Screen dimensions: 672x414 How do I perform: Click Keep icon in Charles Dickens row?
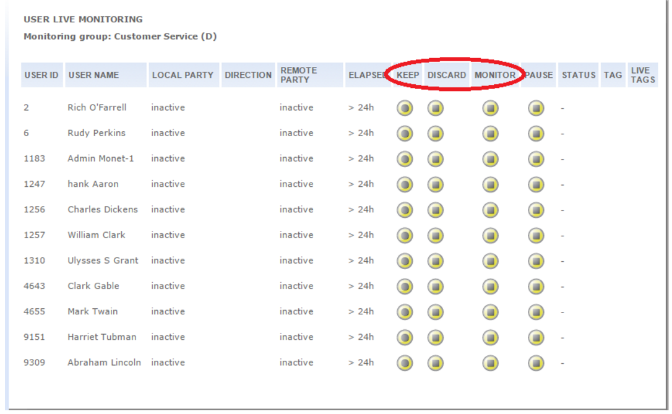point(405,210)
